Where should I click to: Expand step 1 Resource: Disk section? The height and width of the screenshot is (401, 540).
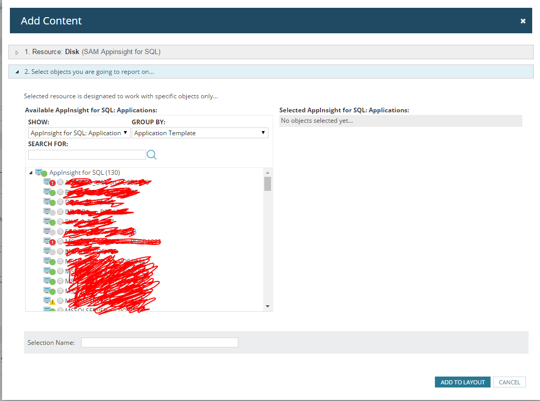coord(17,53)
